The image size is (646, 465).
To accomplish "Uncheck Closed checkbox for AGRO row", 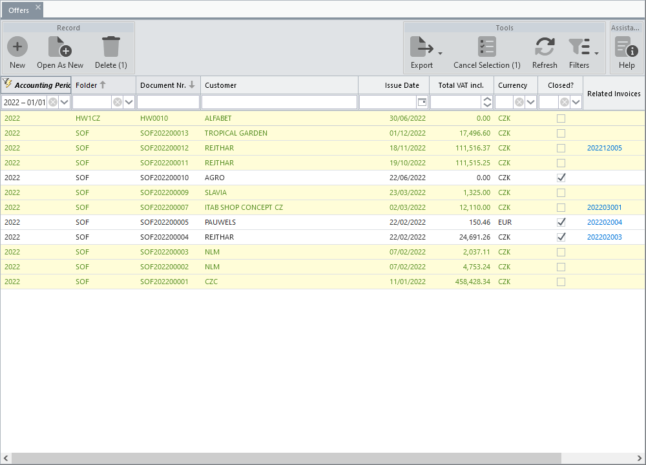I will 561,178.
